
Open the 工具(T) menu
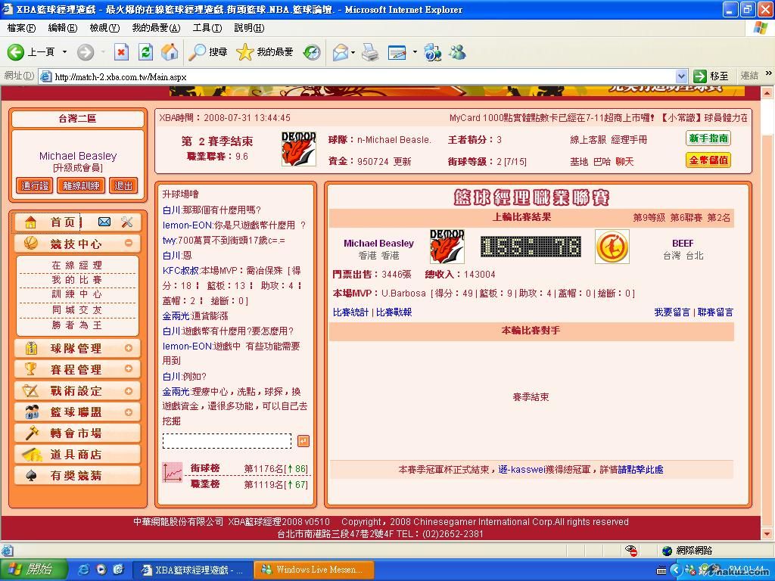pos(207,28)
